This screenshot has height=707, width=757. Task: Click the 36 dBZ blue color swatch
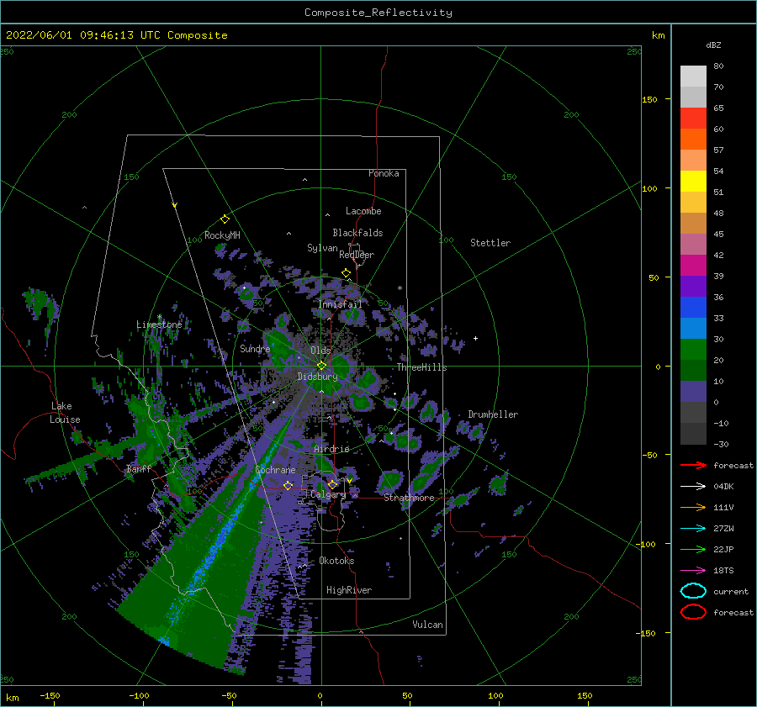click(x=693, y=307)
